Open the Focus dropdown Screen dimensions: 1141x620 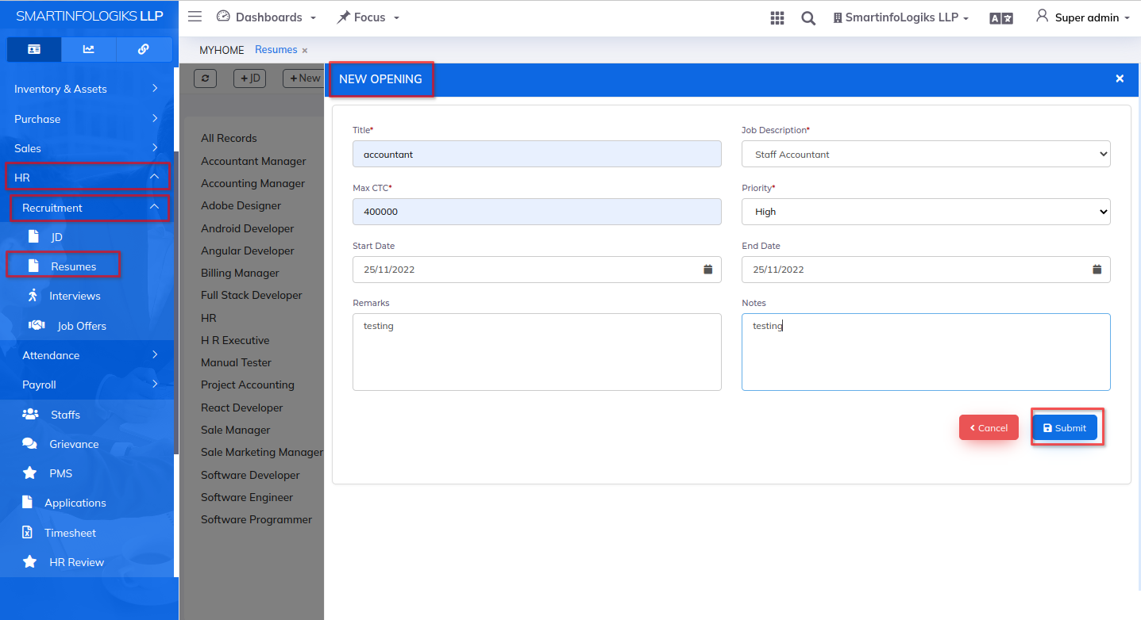pyautogui.click(x=368, y=17)
